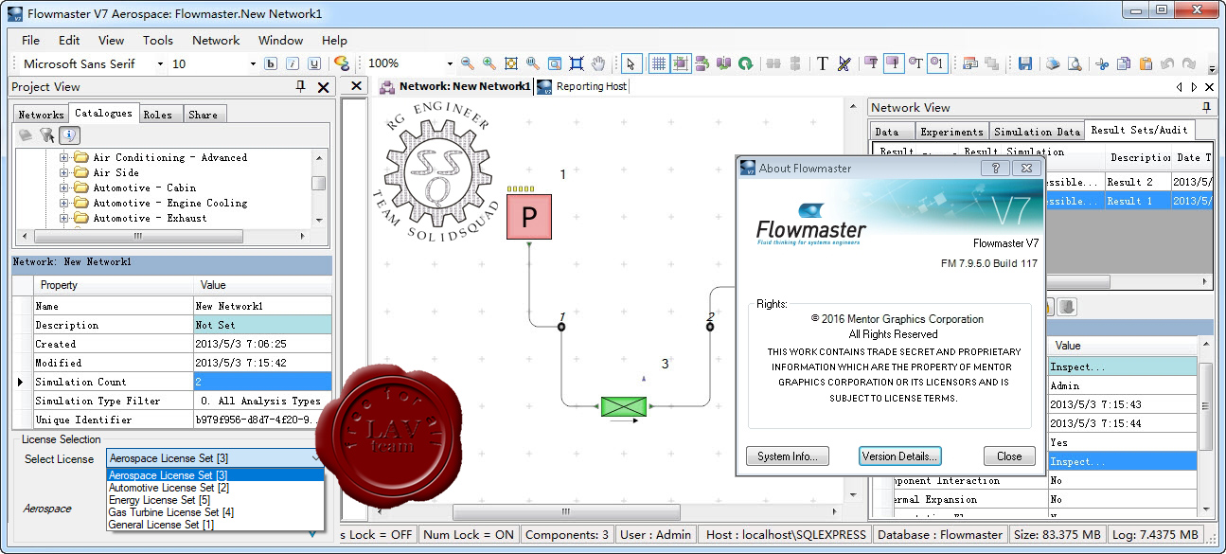The width and height of the screenshot is (1226, 554).
Task: Click the copy icon
Action: [1124, 63]
